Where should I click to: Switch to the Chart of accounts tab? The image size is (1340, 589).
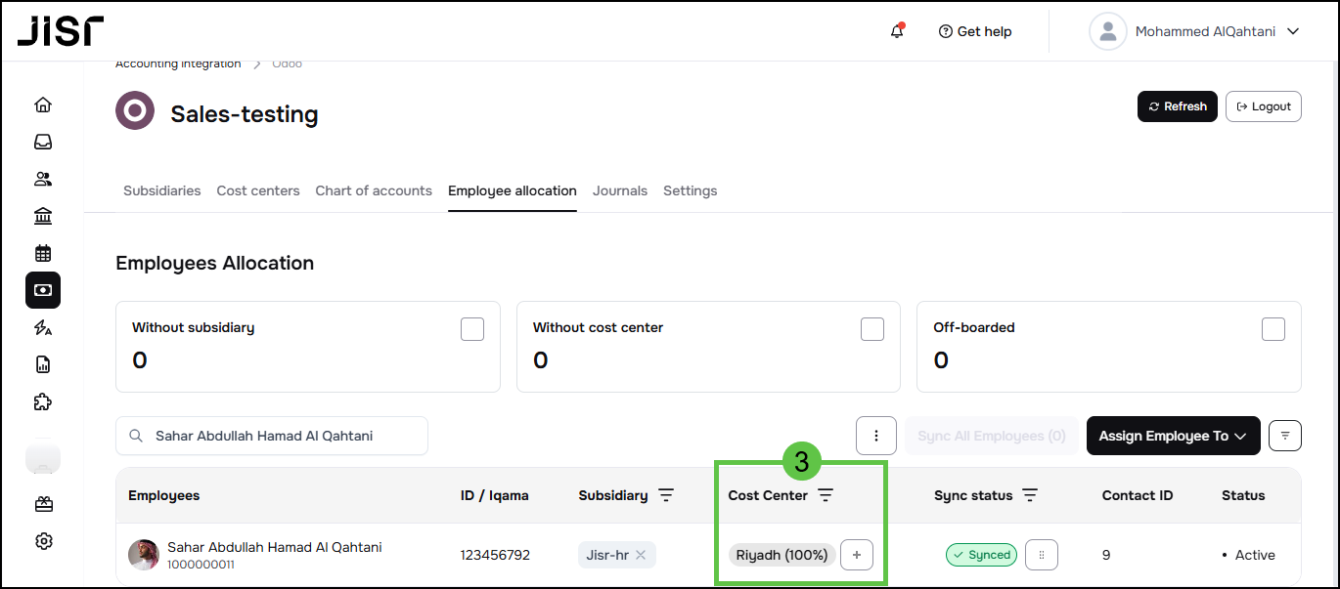pyautogui.click(x=374, y=190)
